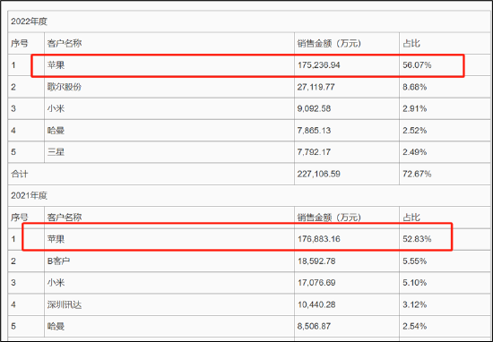Viewport: 493px width, 342px height.
Task: Click the 27,119.77 amount cell
Action: [x=347, y=87]
